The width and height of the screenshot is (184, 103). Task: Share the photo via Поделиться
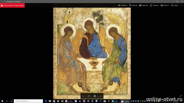pyautogui.click(x=123, y=5)
